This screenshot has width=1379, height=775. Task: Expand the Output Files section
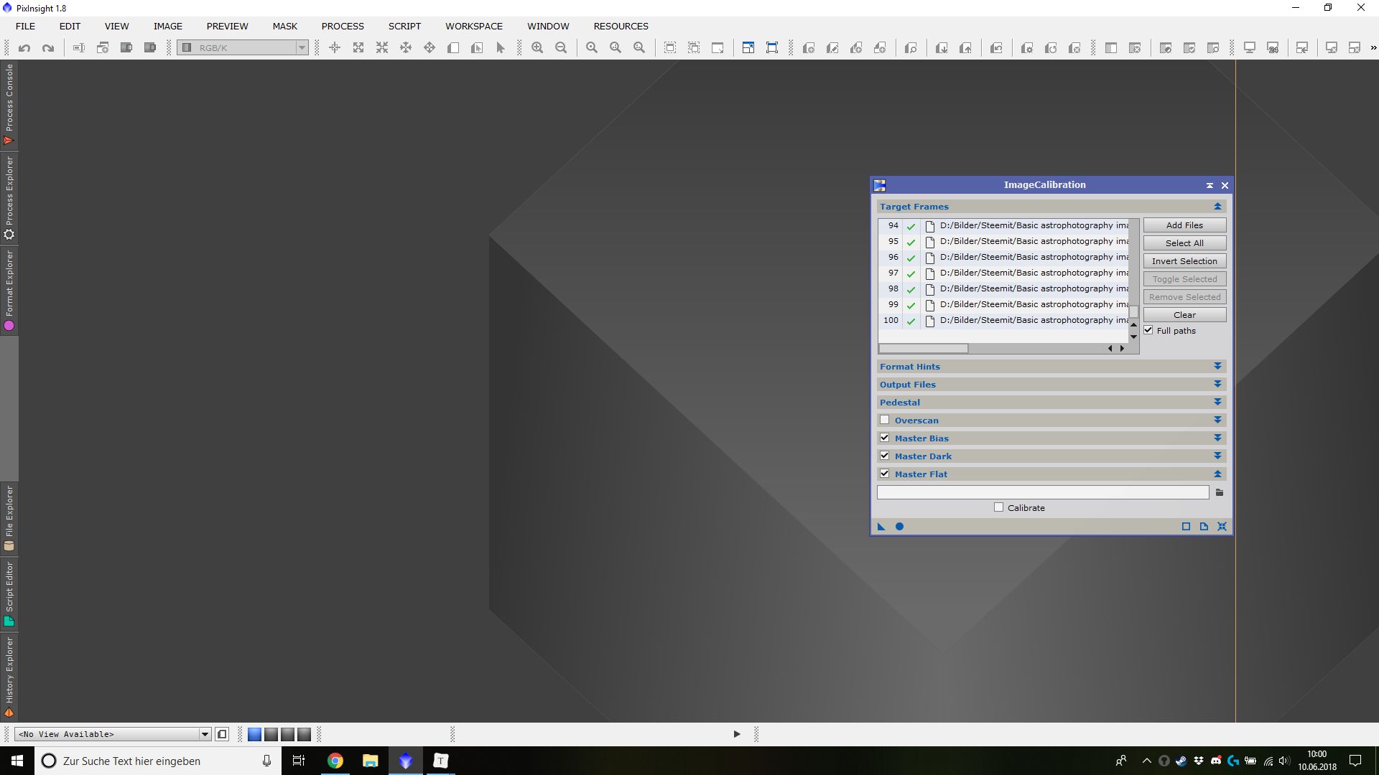click(1217, 385)
